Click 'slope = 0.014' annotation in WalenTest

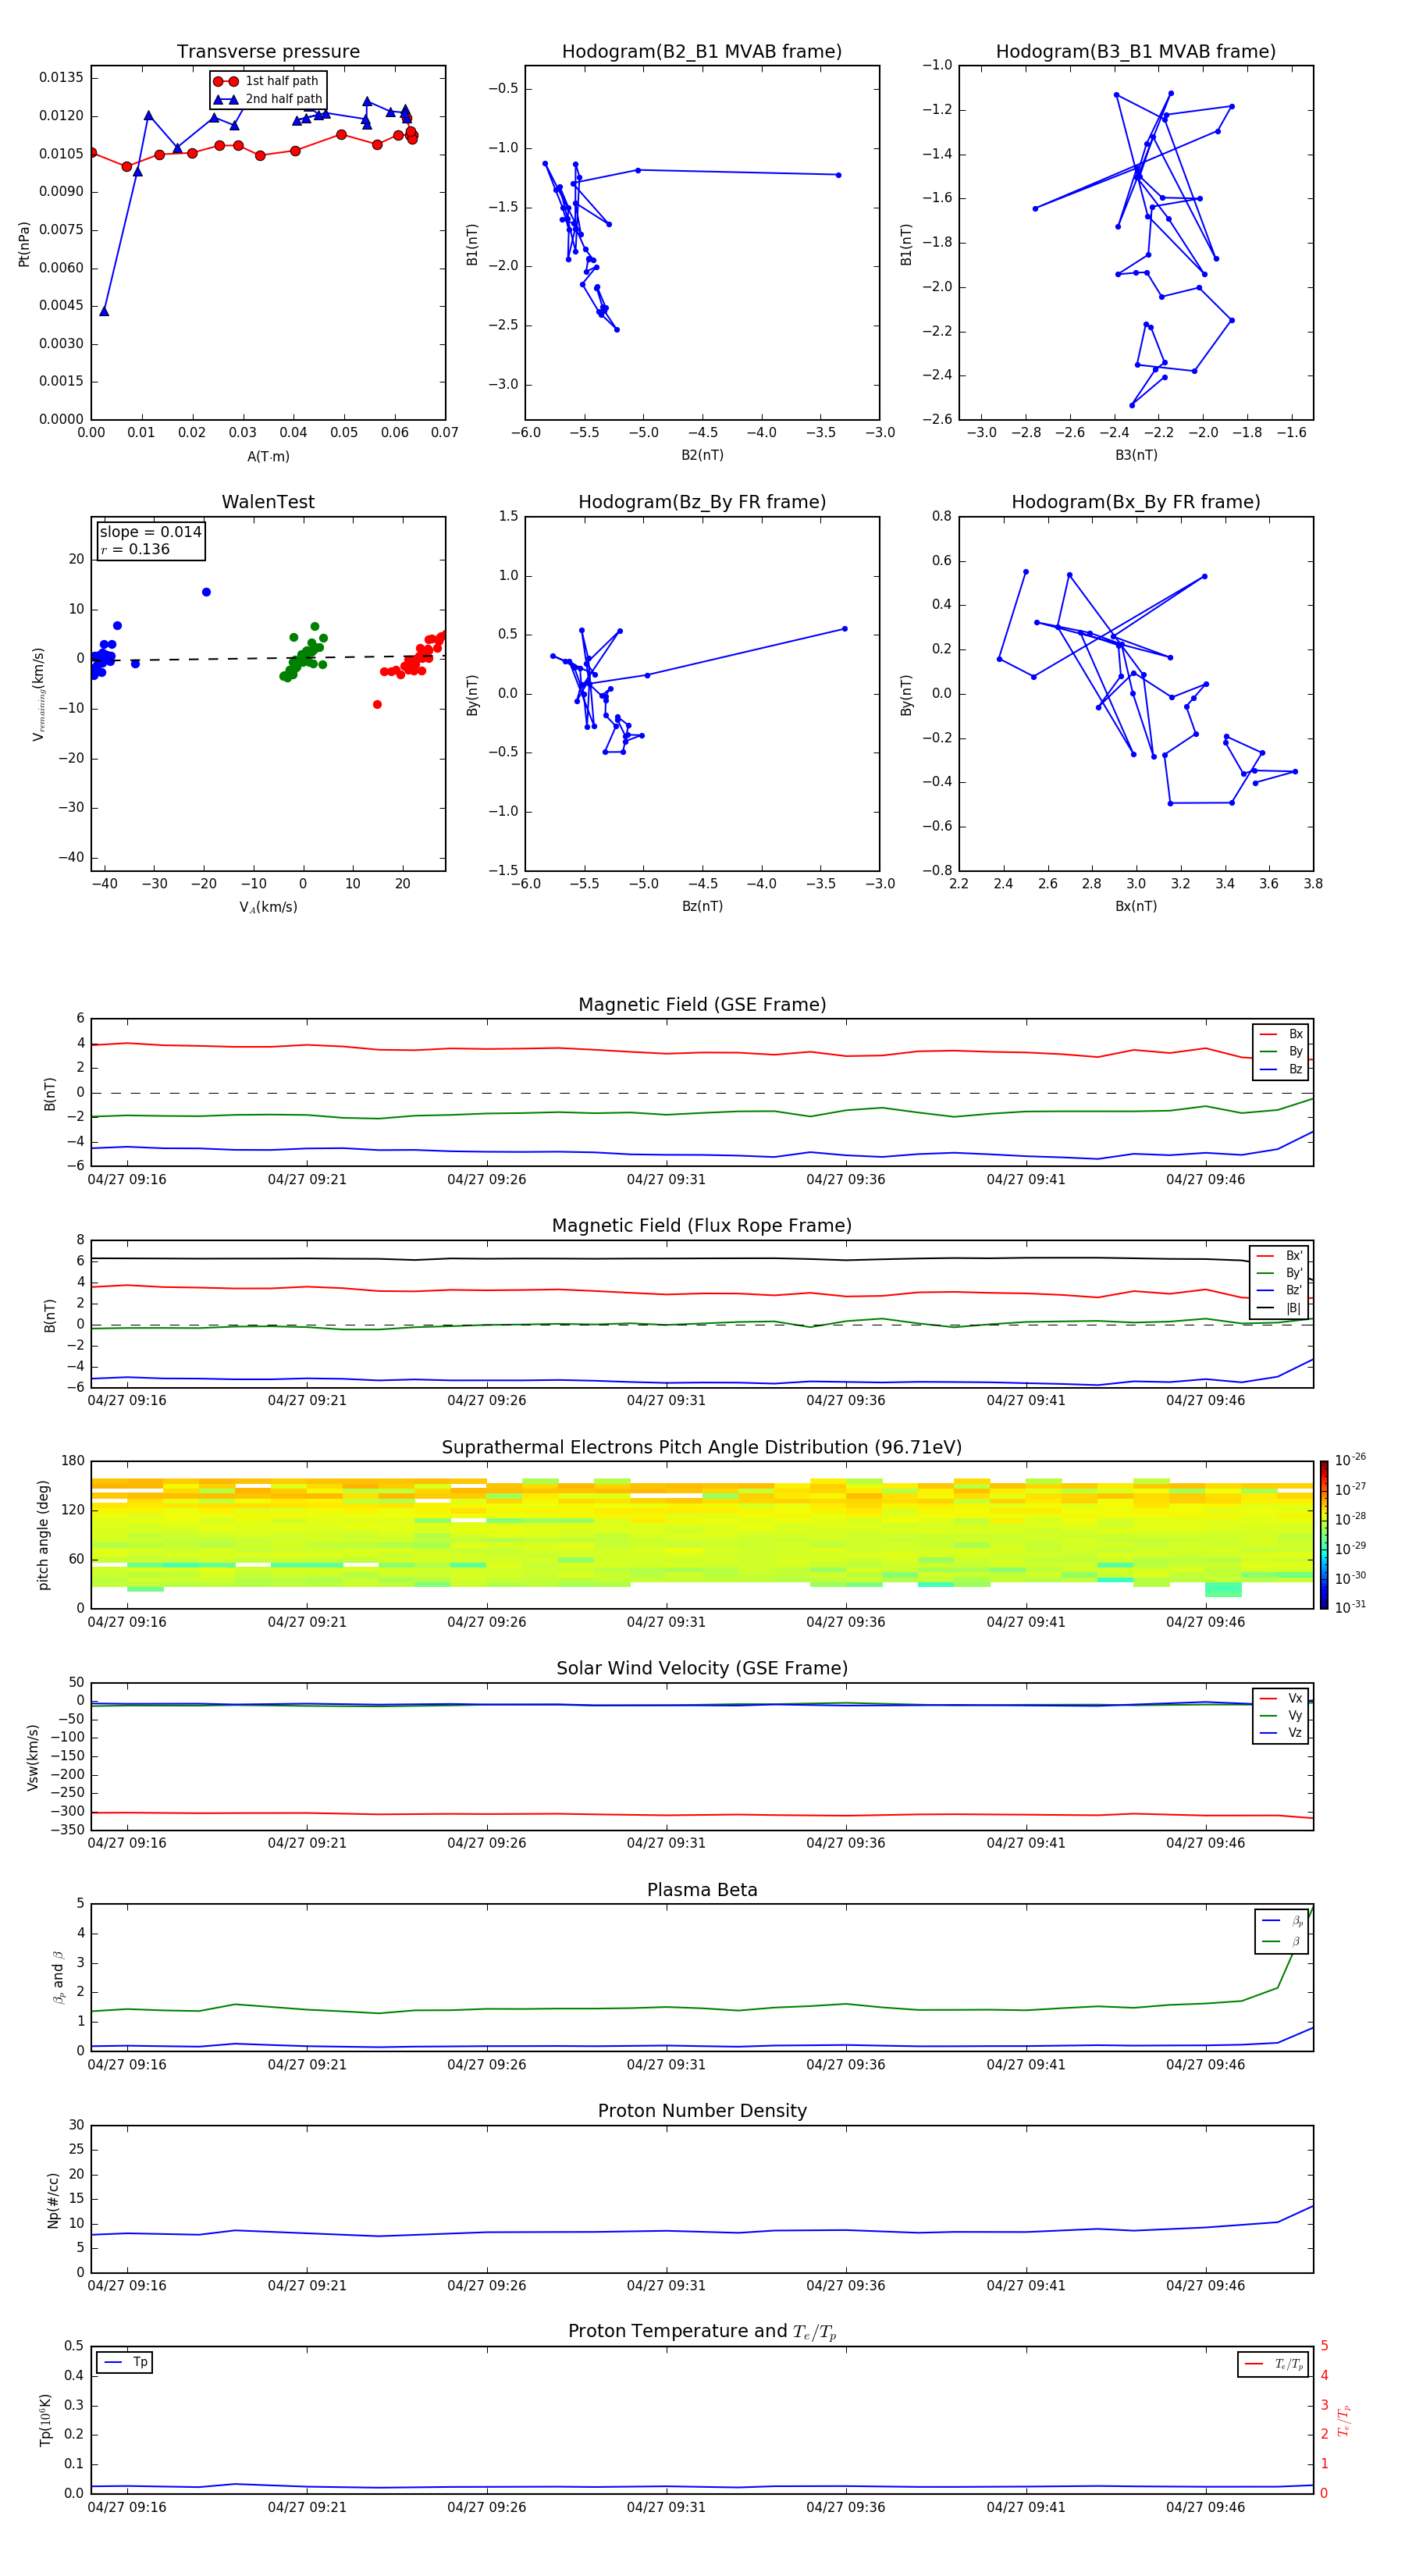pos(151,532)
